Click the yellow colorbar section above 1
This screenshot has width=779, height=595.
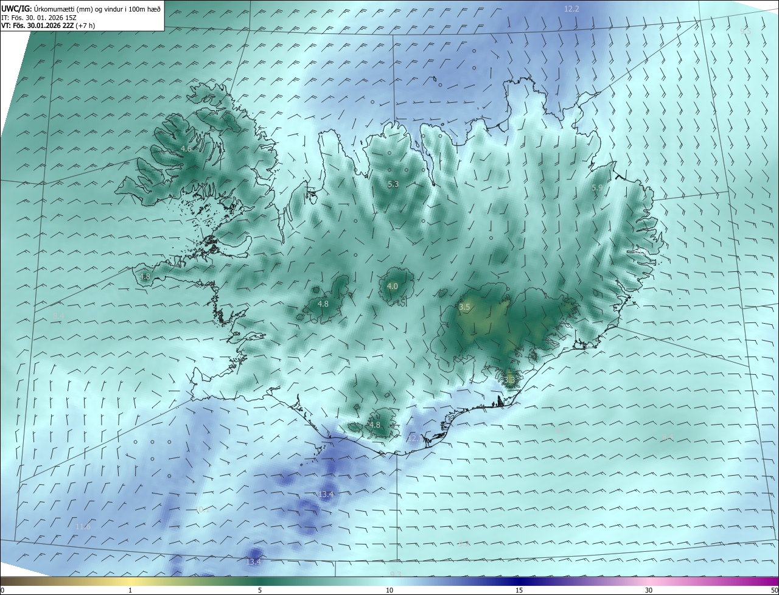pos(130,581)
